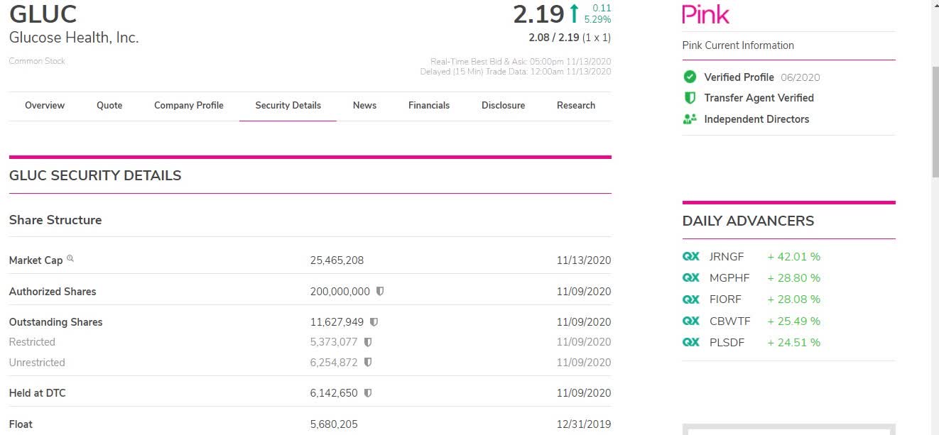
Task: Open the MGPHF daily advancer link
Action: coord(729,278)
